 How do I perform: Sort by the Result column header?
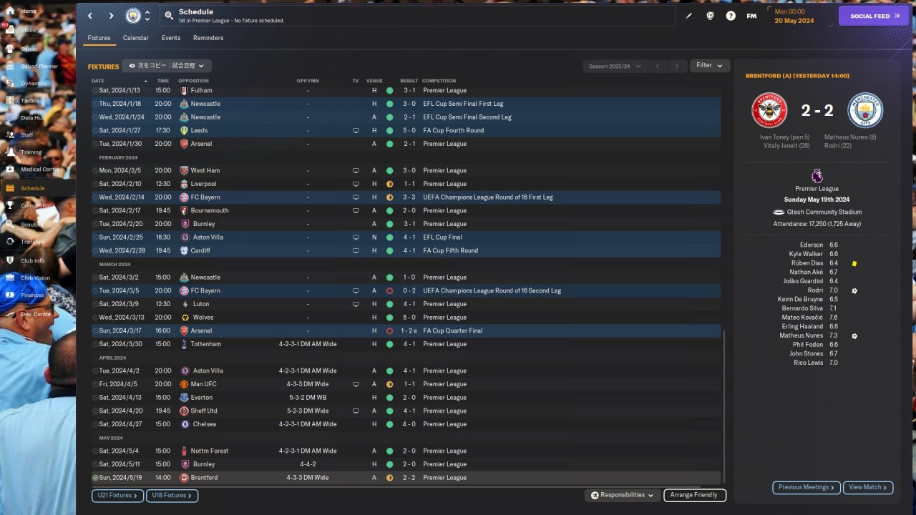click(409, 81)
